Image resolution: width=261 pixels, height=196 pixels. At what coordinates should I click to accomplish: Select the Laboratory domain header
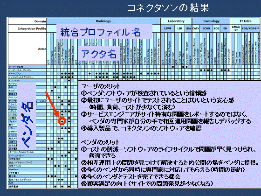click(176, 21)
